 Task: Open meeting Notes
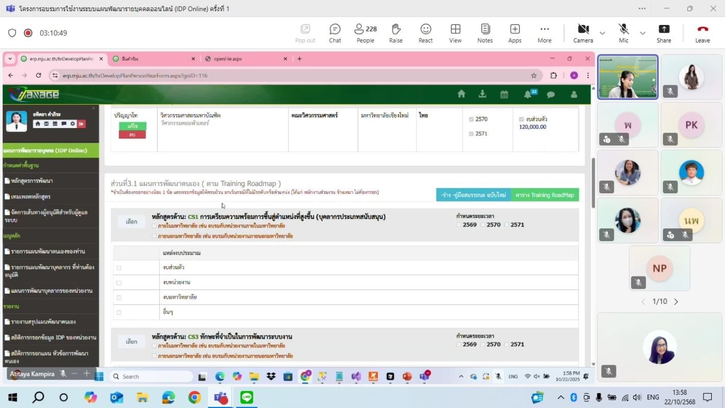click(x=485, y=33)
